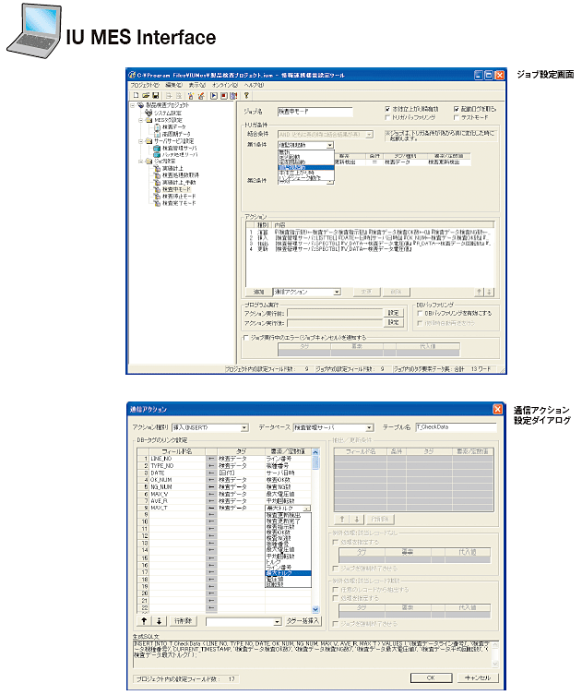Enable DBバッファリングを有効にする checkbox

point(422,314)
